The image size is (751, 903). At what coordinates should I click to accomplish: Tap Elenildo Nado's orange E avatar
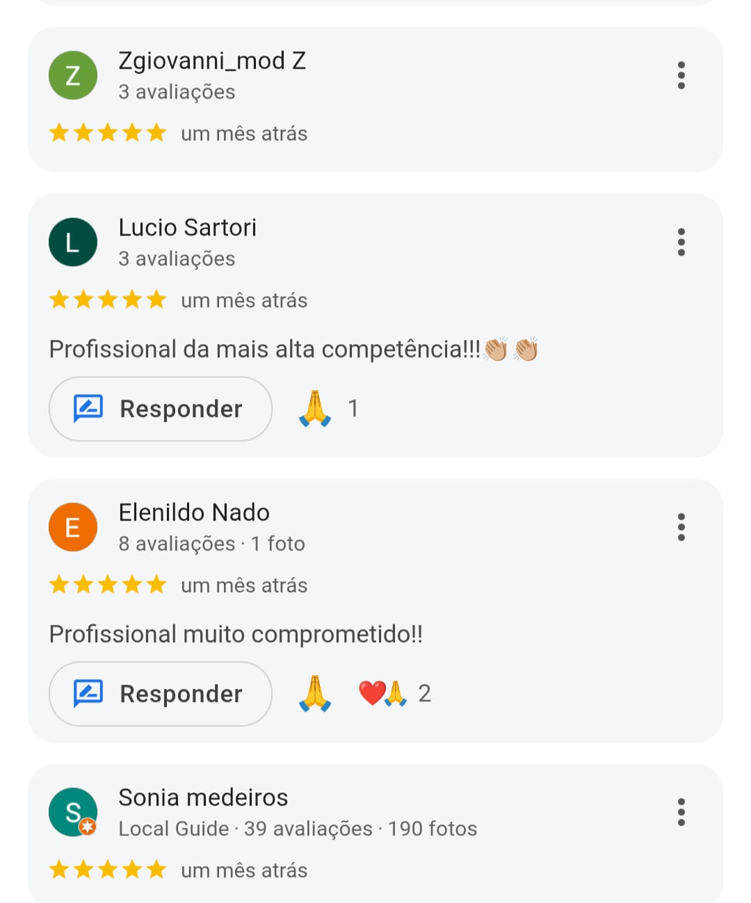click(73, 527)
